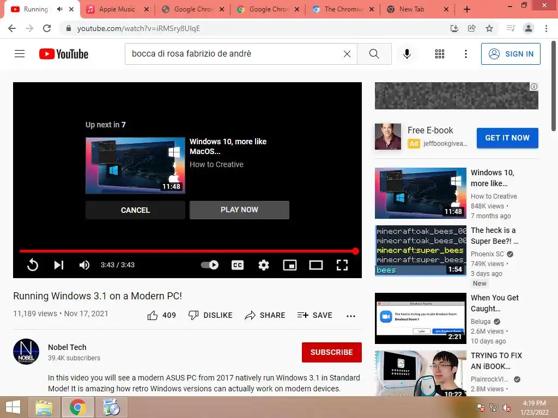The width and height of the screenshot is (558, 418).
Task: Cancel the up next autoplay
Action: coord(135,210)
